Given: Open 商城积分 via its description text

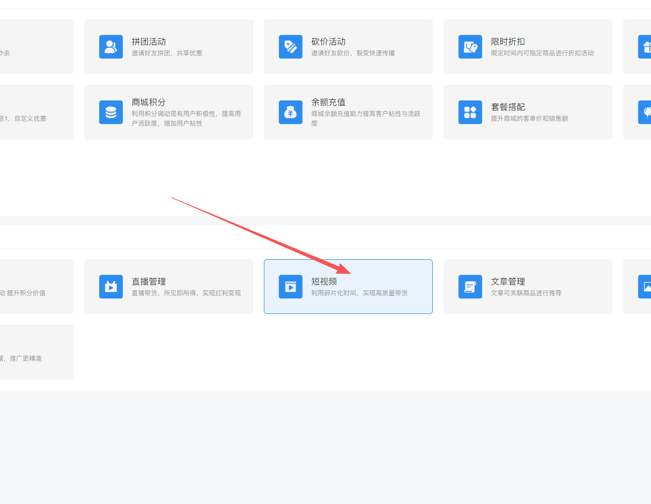Looking at the screenshot, I should pos(186,119).
